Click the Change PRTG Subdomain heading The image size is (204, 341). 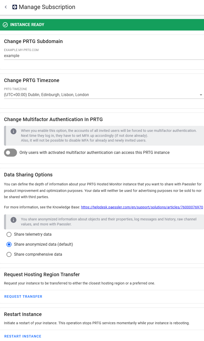tap(33, 41)
